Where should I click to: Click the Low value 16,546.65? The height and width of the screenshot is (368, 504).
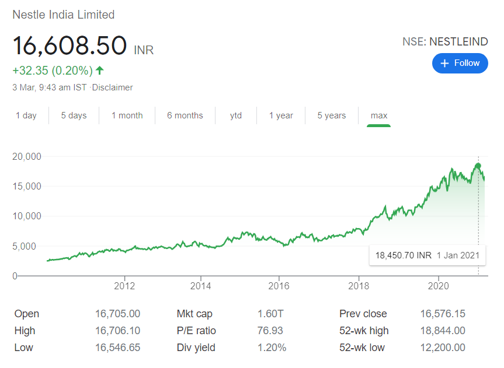tap(117, 348)
